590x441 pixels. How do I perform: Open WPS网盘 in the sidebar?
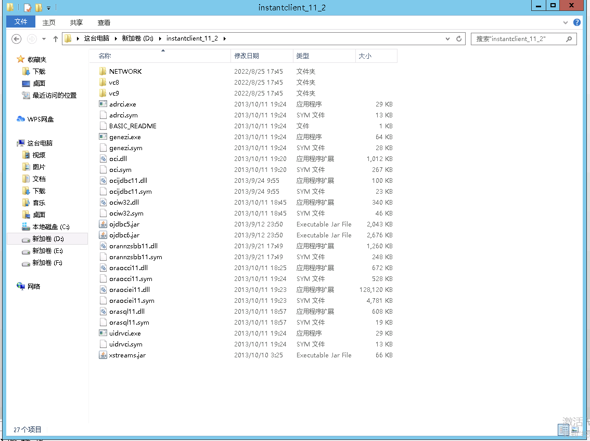click(40, 119)
